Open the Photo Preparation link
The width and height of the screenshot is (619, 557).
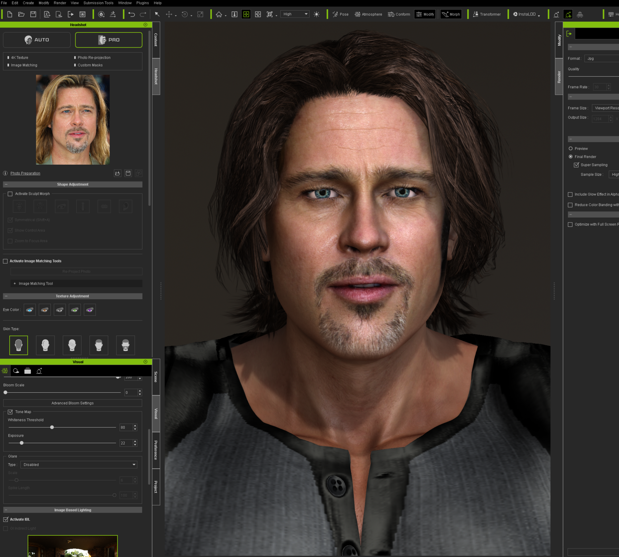(25, 173)
